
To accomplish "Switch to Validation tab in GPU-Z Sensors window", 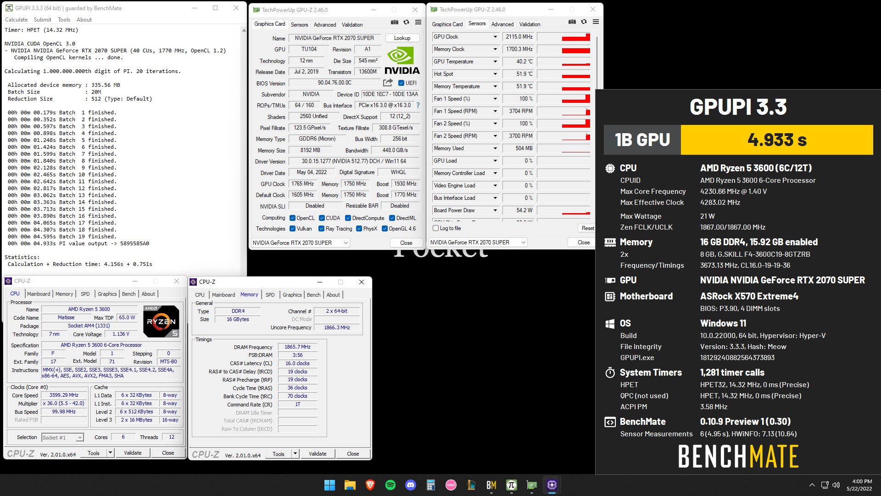I will 530,24.
